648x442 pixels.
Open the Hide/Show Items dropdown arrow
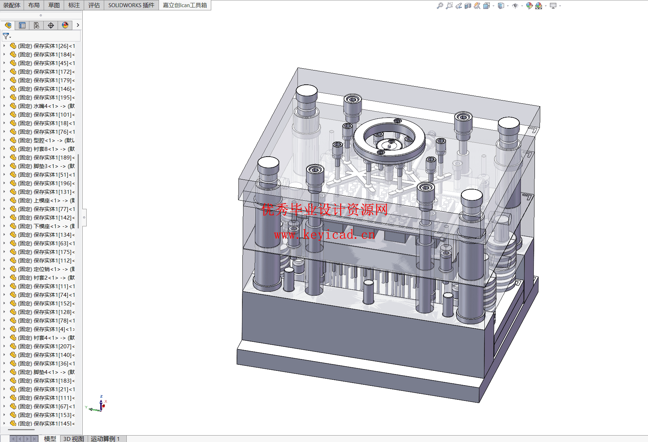pyautogui.click(x=522, y=6)
